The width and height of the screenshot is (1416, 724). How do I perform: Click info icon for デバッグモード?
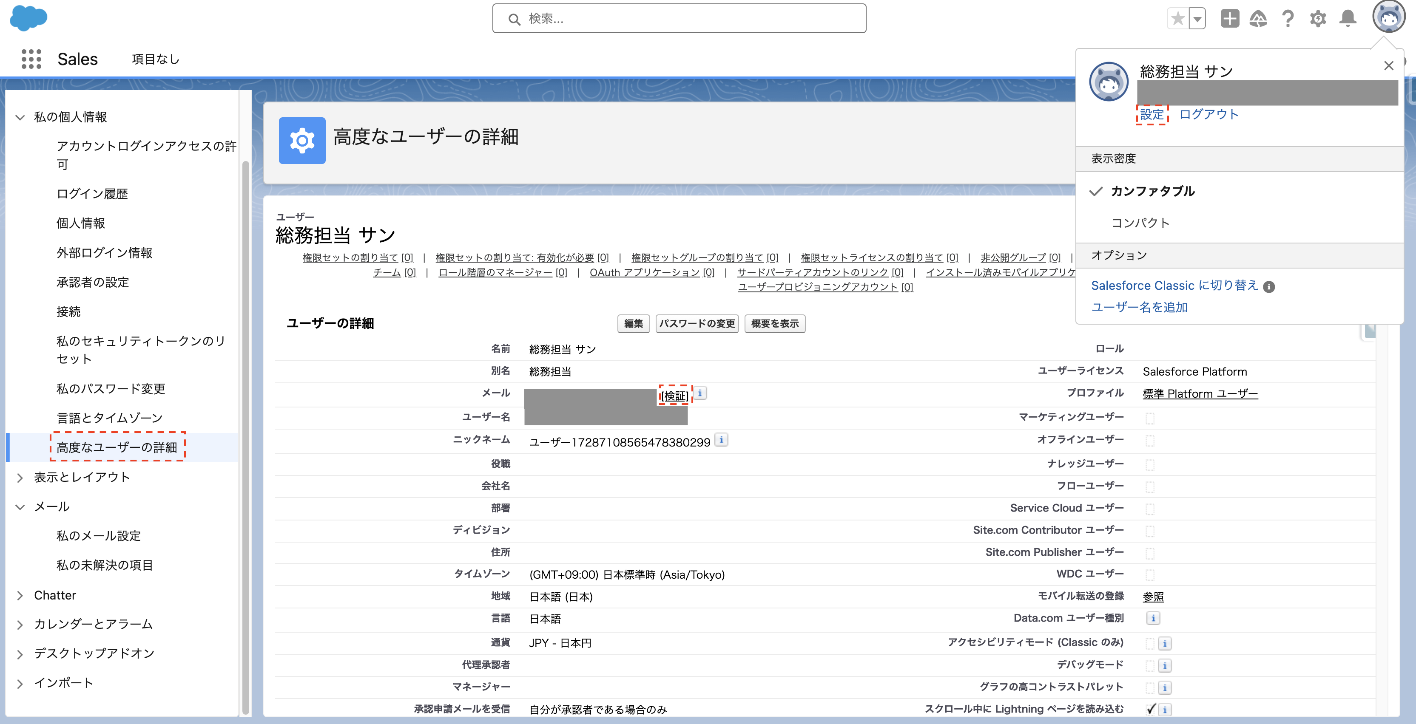pyautogui.click(x=1165, y=665)
